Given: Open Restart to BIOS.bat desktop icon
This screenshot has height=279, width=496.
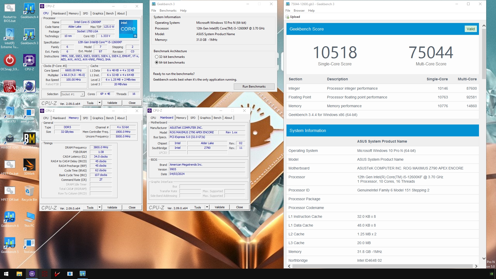Looking at the screenshot, I should [10, 13].
